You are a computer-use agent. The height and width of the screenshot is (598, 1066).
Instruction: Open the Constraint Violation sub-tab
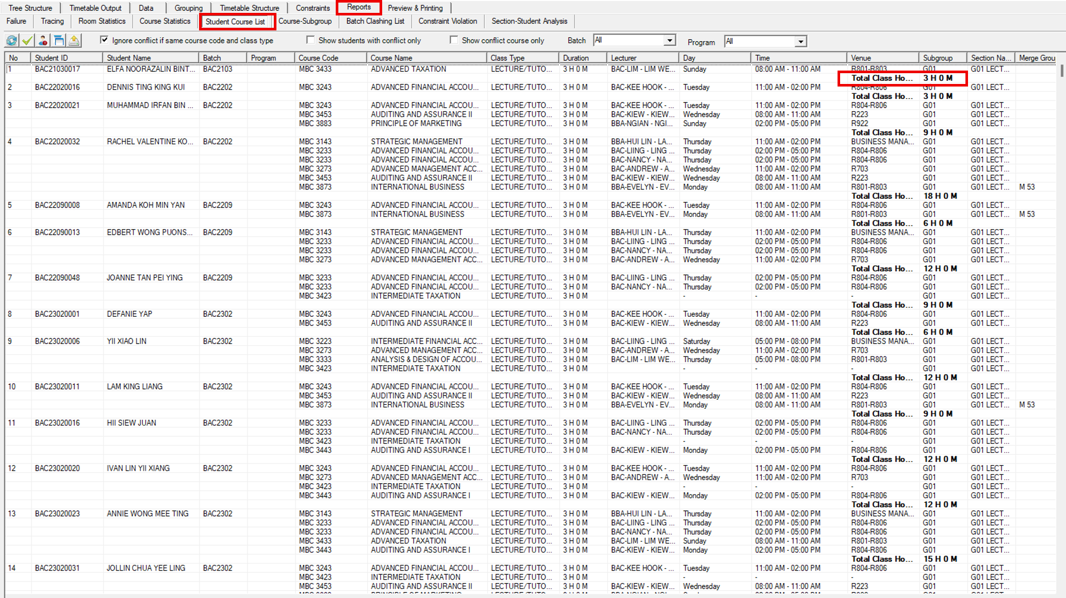pyautogui.click(x=448, y=21)
